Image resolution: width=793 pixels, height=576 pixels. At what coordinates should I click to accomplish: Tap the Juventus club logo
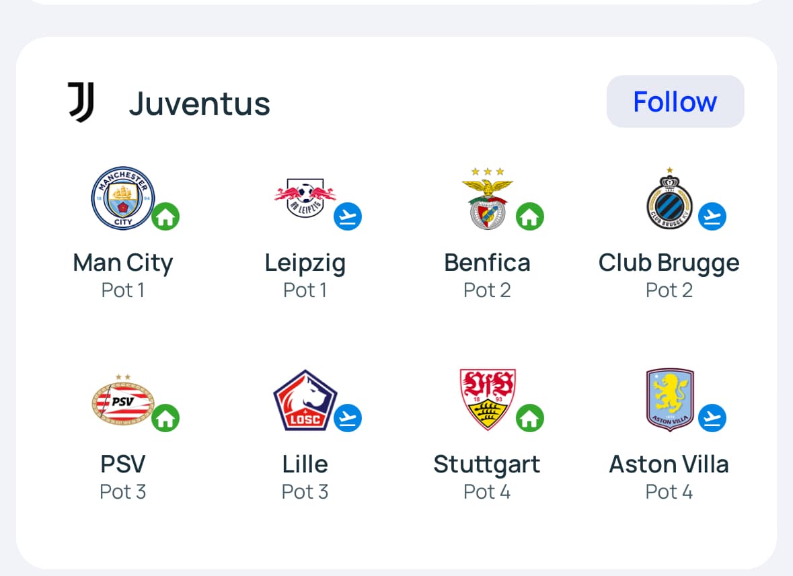[81, 103]
